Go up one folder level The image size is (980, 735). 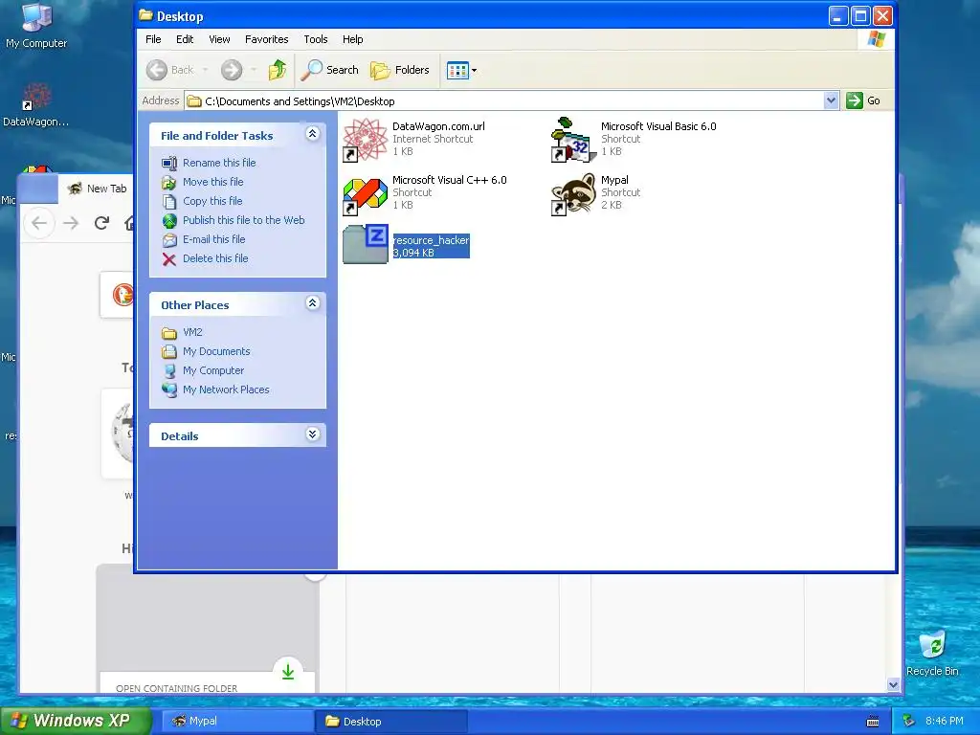coord(277,70)
